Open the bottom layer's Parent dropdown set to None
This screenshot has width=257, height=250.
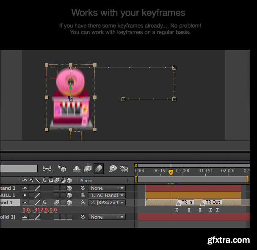click(107, 217)
